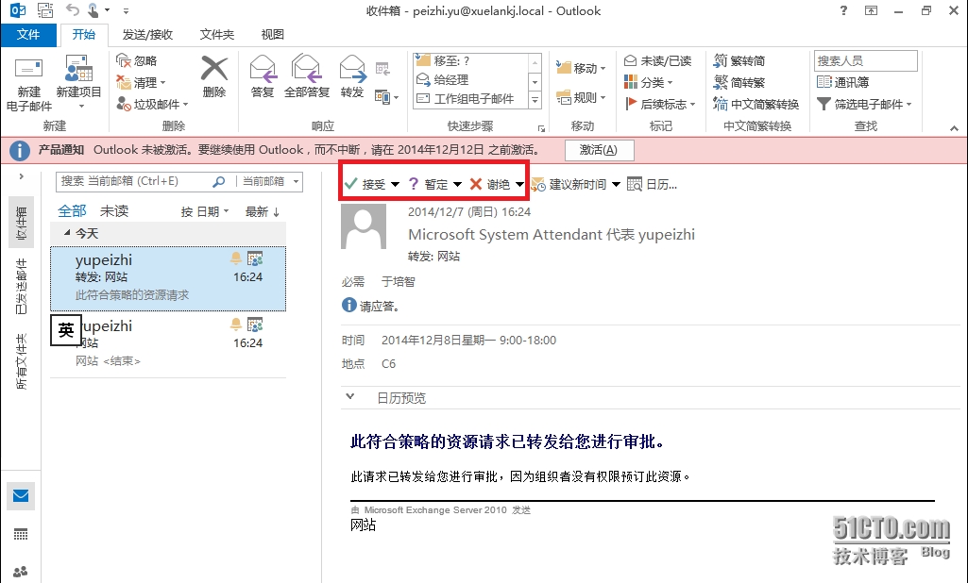
Task: Click the Ignore (忽略) conversation icon
Action: pyautogui.click(x=123, y=60)
